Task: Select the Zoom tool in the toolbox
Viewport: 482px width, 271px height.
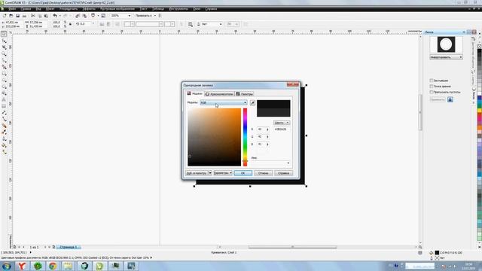Action: pos(4,54)
